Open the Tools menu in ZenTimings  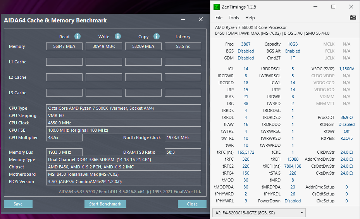(234, 18)
